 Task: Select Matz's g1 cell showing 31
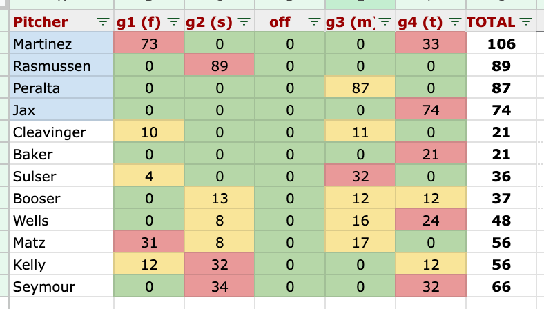[149, 241]
